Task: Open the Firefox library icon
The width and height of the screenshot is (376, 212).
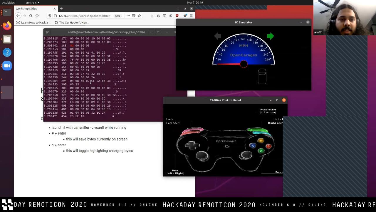Action: click(x=158, y=16)
